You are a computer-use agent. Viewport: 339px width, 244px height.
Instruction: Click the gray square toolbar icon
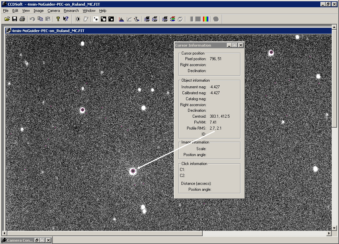[x=198, y=19]
